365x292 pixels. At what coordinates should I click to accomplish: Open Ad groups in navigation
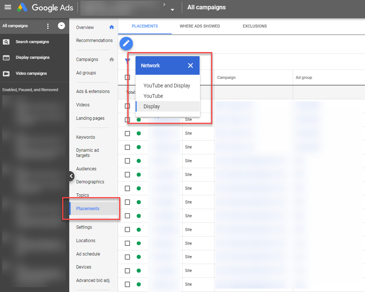pos(86,73)
